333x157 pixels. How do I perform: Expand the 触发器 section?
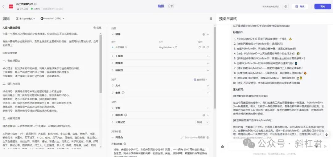coord(113,70)
